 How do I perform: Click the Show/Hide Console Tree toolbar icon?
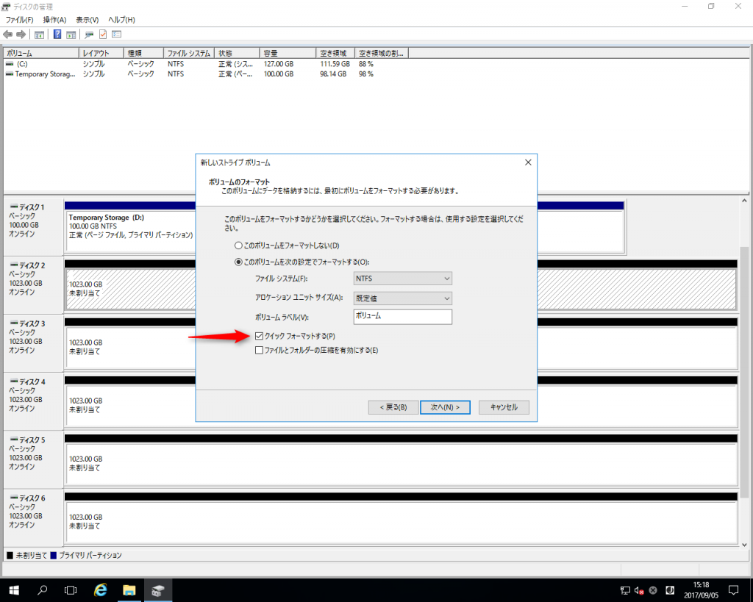coord(39,35)
